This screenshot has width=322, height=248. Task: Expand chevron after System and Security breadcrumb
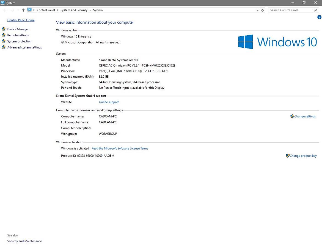point(90,10)
